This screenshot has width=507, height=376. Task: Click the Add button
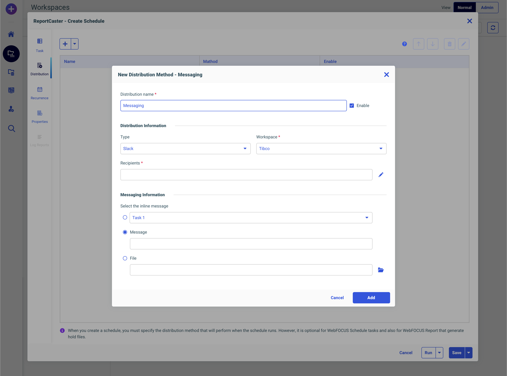[371, 298]
